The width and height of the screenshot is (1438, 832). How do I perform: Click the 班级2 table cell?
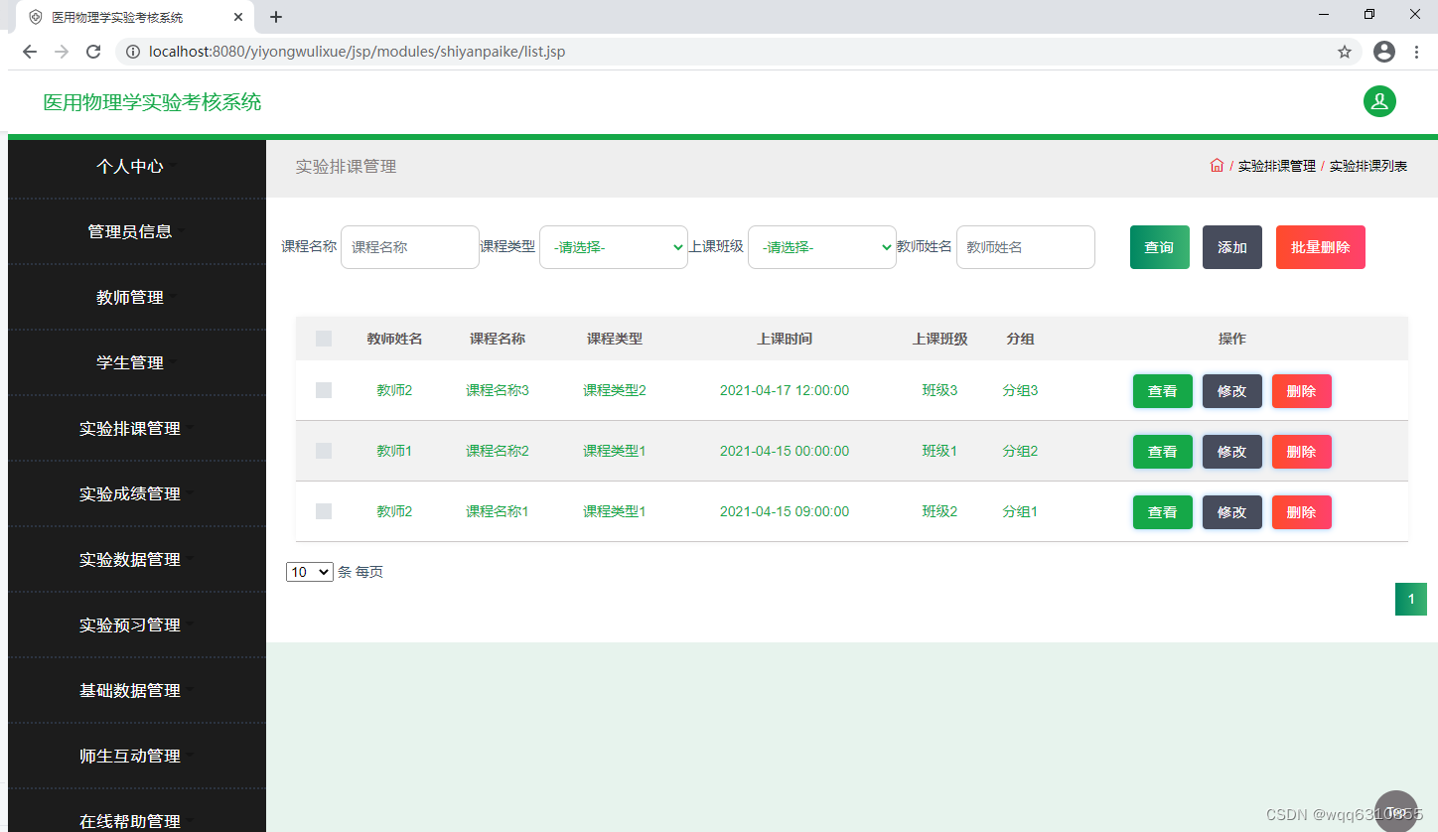(x=939, y=511)
